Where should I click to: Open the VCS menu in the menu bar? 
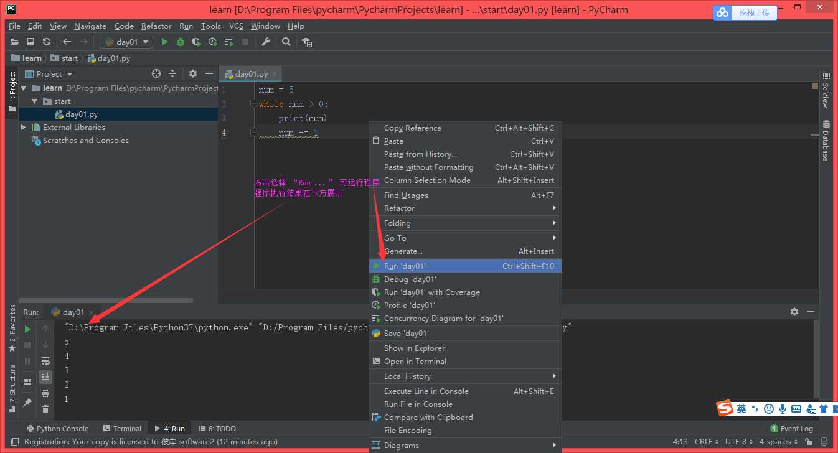[x=236, y=26]
